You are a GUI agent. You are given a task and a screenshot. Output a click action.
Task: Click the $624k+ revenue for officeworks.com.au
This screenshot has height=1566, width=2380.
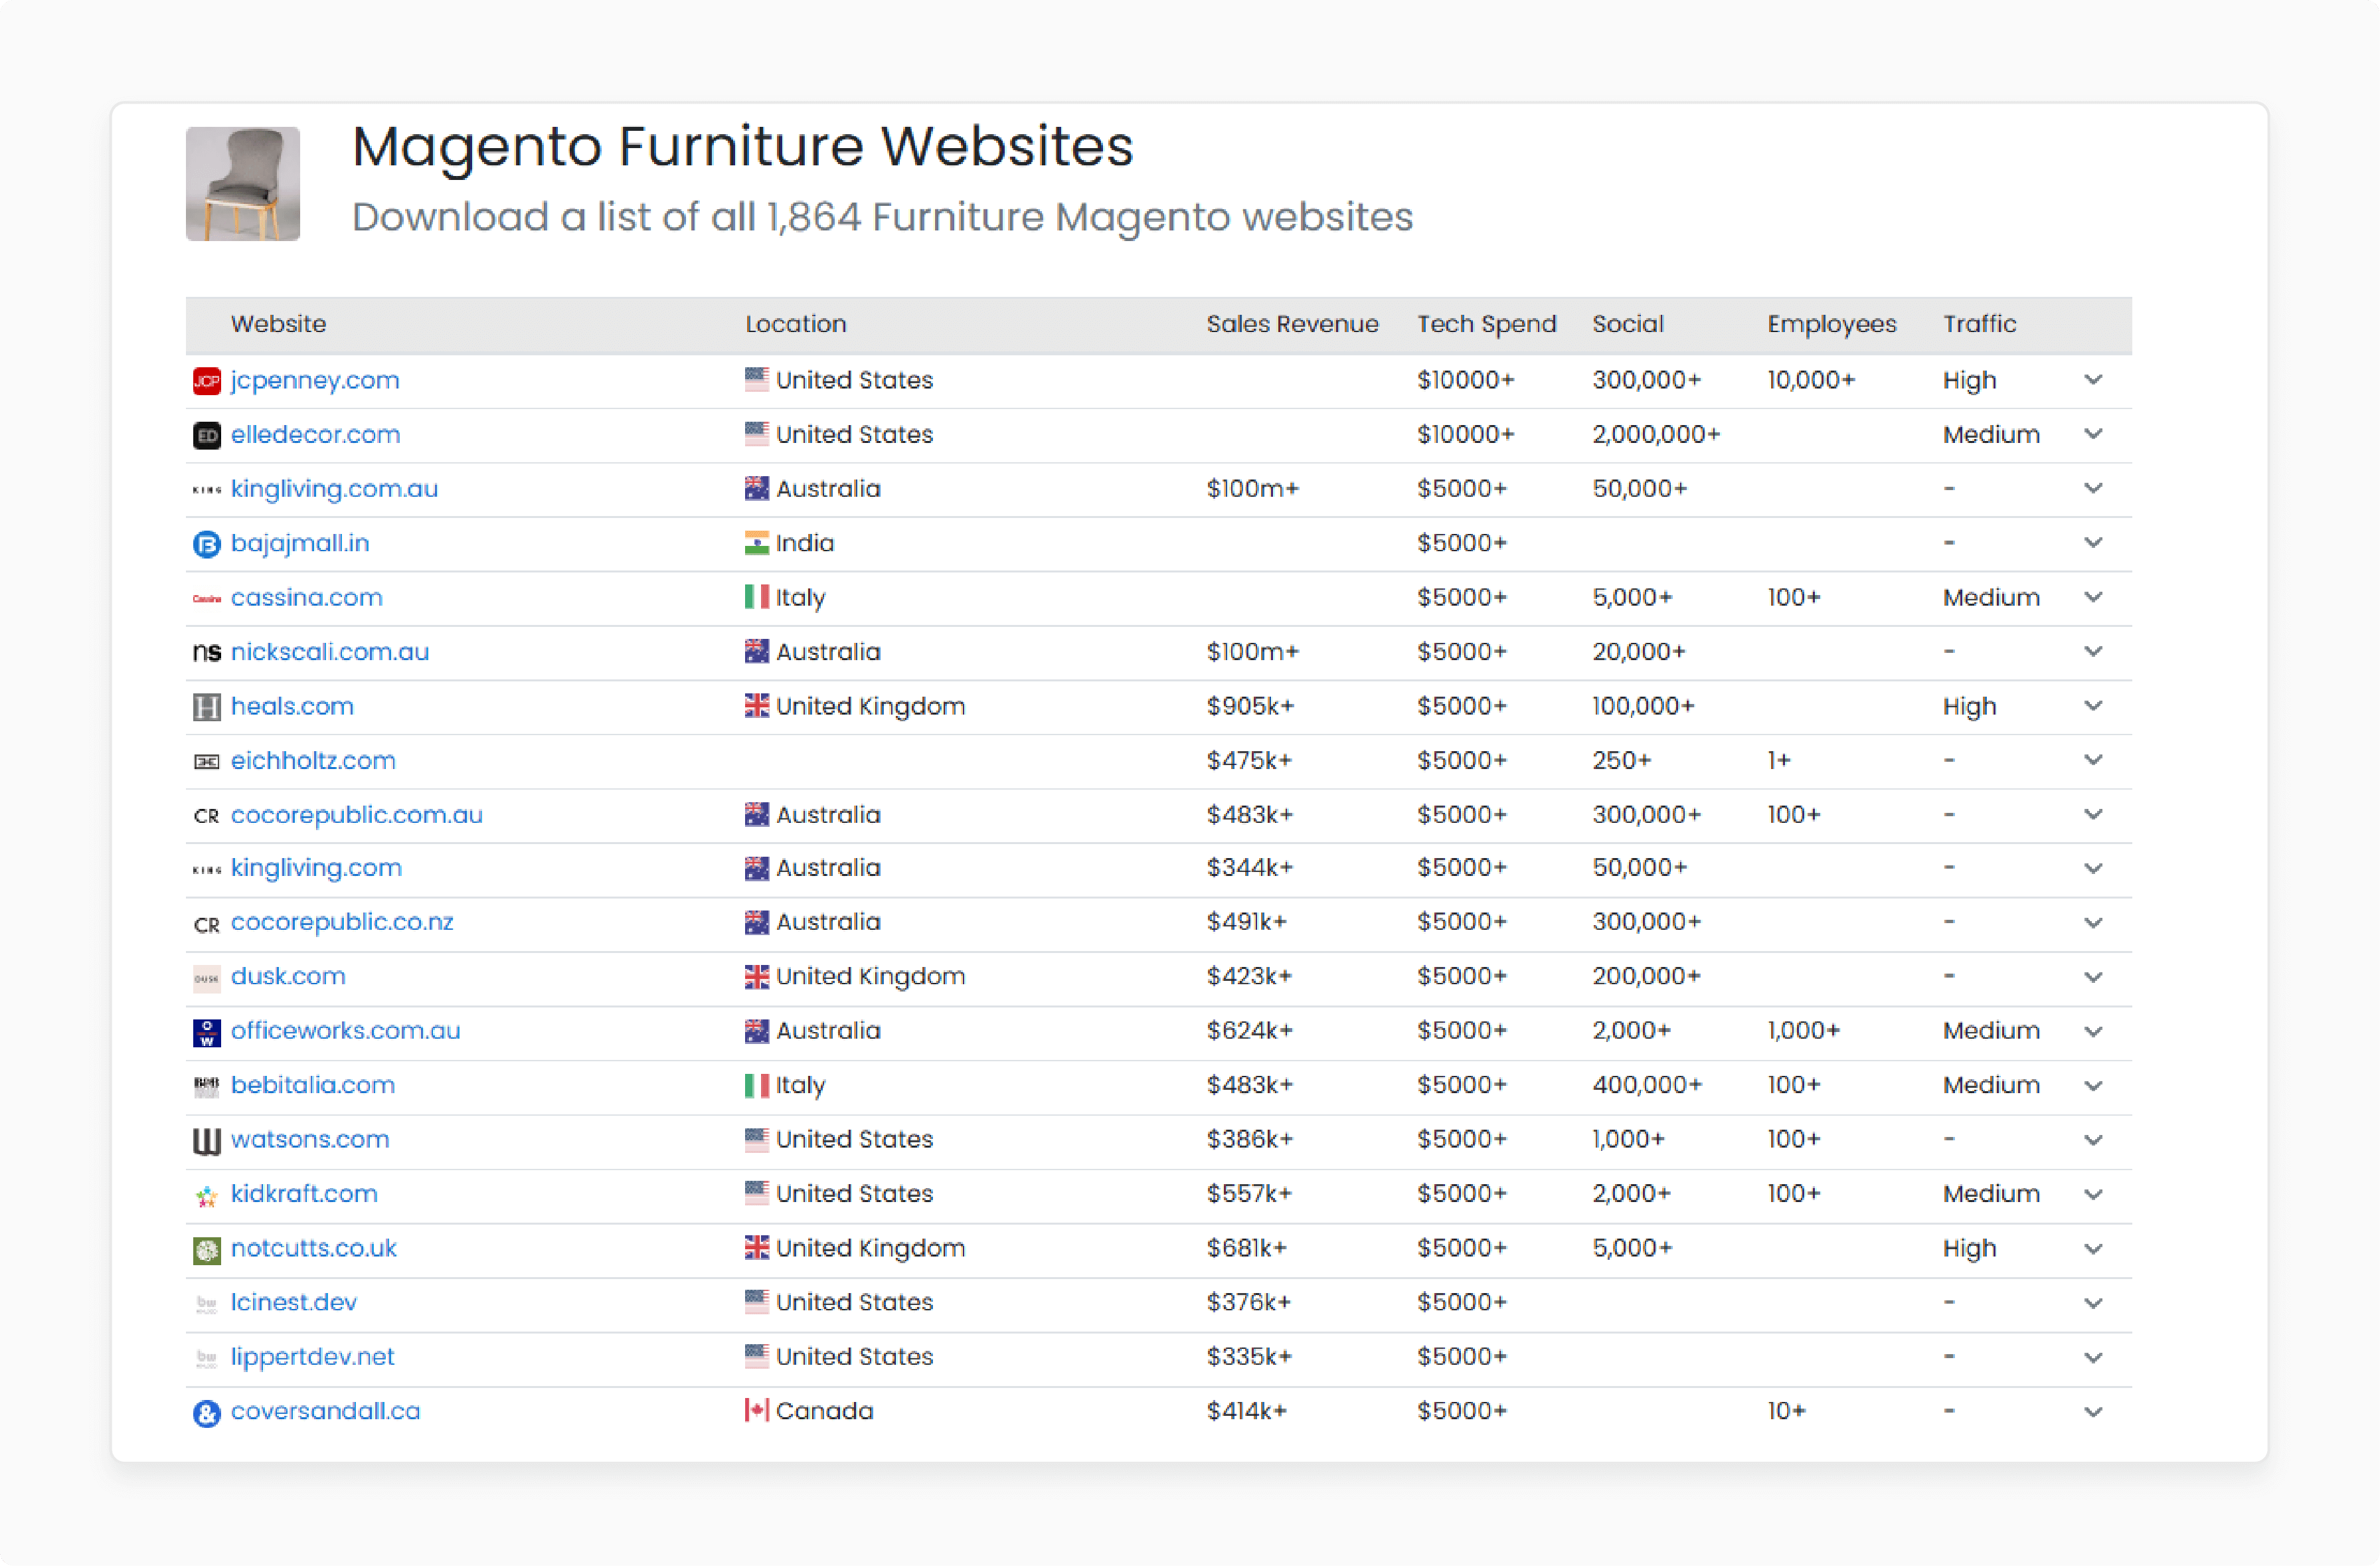(x=1249, y=1031)
